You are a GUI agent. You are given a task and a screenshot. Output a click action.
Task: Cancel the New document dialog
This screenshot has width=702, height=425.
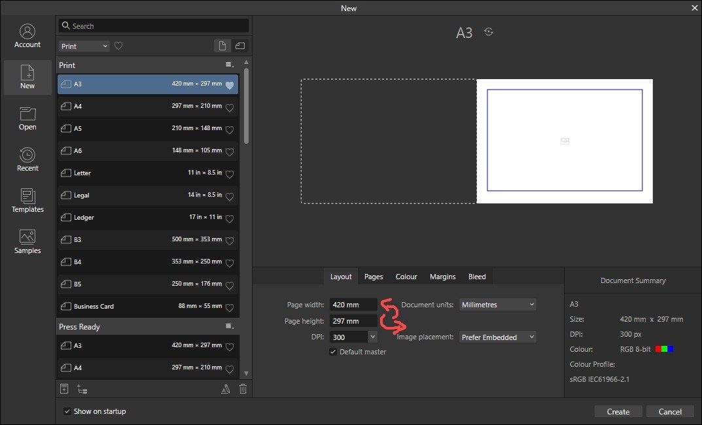tap(669, 411)
